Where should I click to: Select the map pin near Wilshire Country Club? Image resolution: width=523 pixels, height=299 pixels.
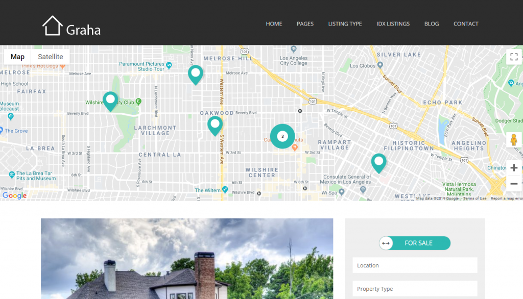click(110, 100)
